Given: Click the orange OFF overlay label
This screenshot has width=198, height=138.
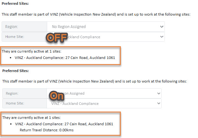Looking at the screenshot, I should 57,38.
